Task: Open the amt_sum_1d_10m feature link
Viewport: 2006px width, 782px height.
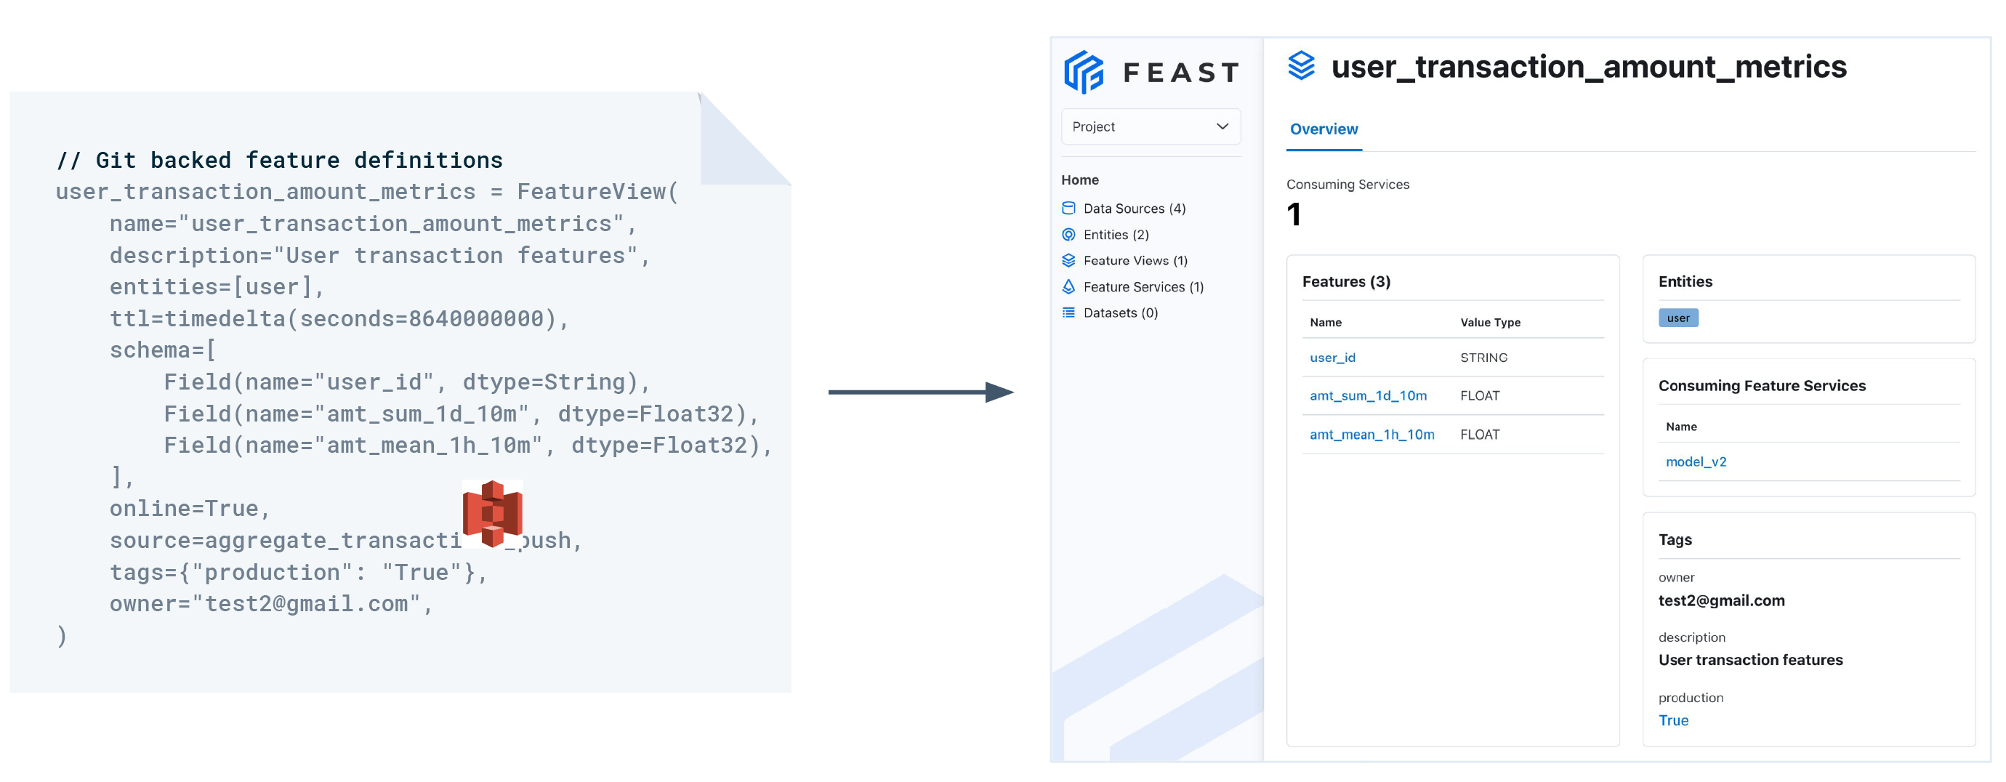Action: pyautogui.click(x=1367, y=395)
